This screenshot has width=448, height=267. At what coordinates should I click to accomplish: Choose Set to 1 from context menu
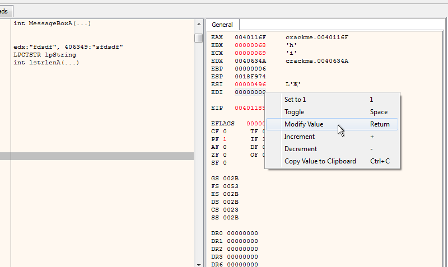(295, 99)
